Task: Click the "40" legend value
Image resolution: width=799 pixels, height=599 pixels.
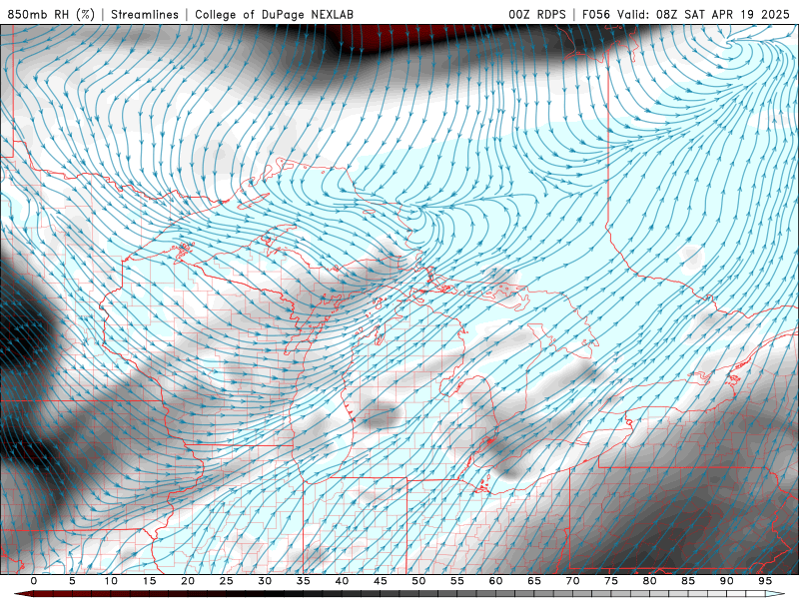Action: point(342,581)
